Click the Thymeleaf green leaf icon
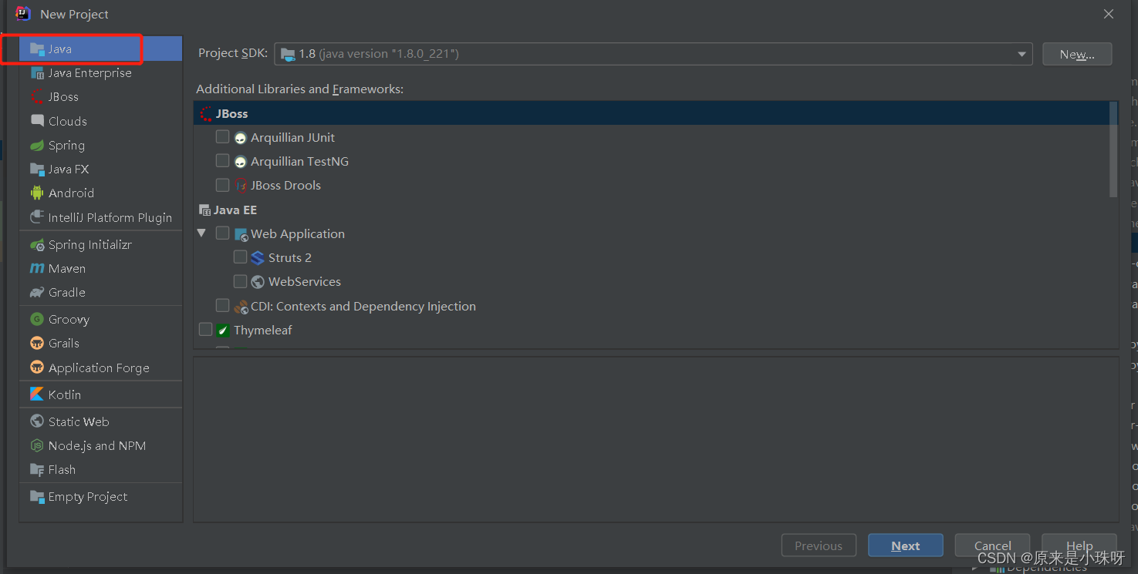1138x574 pixels. coord(223,331)
